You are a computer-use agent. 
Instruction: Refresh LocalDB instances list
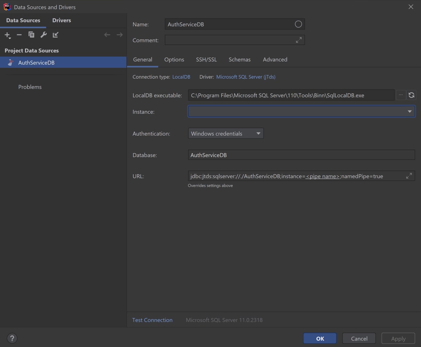click(x=411, y=95)
